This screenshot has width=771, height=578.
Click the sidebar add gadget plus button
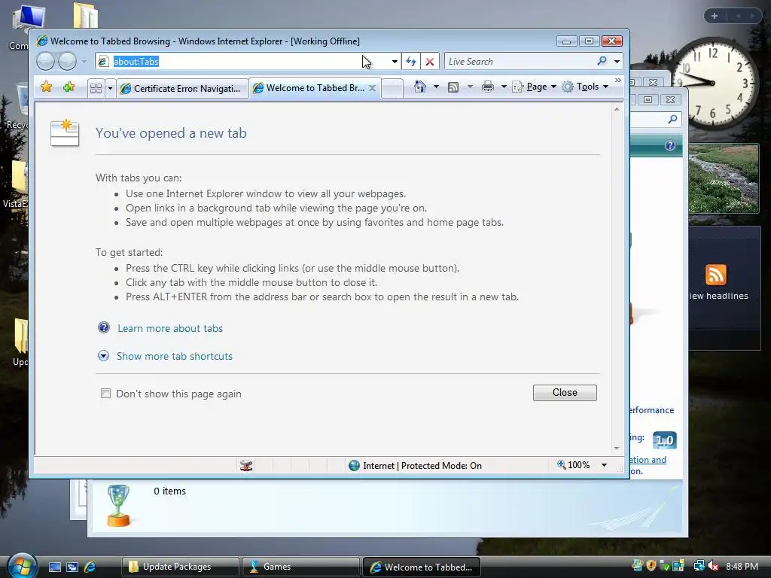pos(715,17)
